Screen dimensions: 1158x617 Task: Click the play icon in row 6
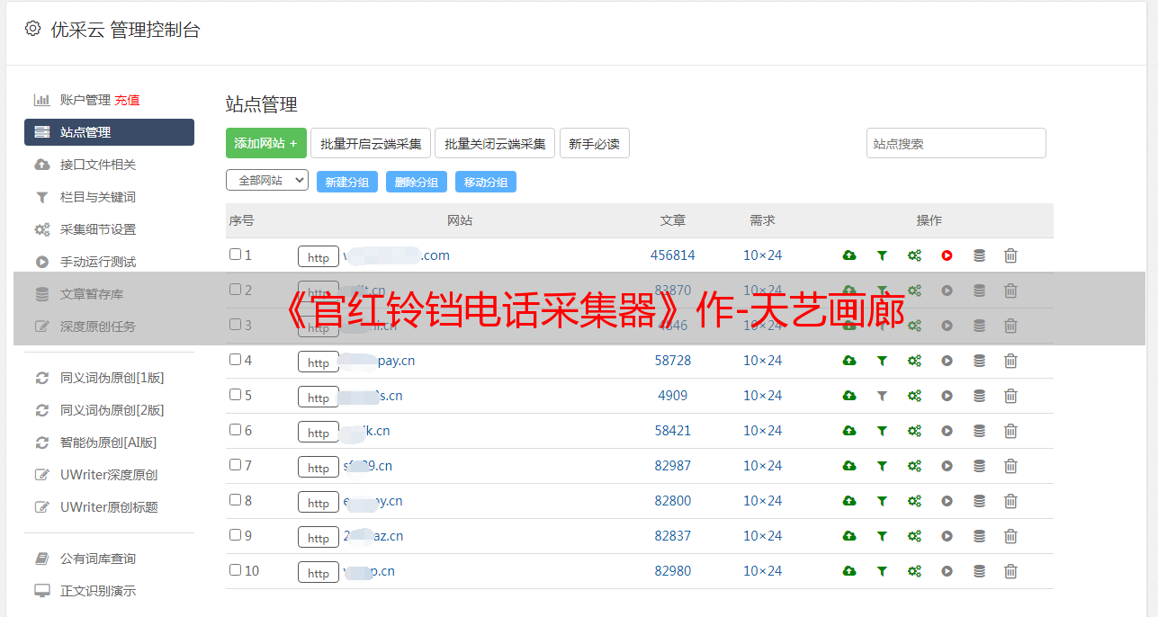[x=947, y=431]
